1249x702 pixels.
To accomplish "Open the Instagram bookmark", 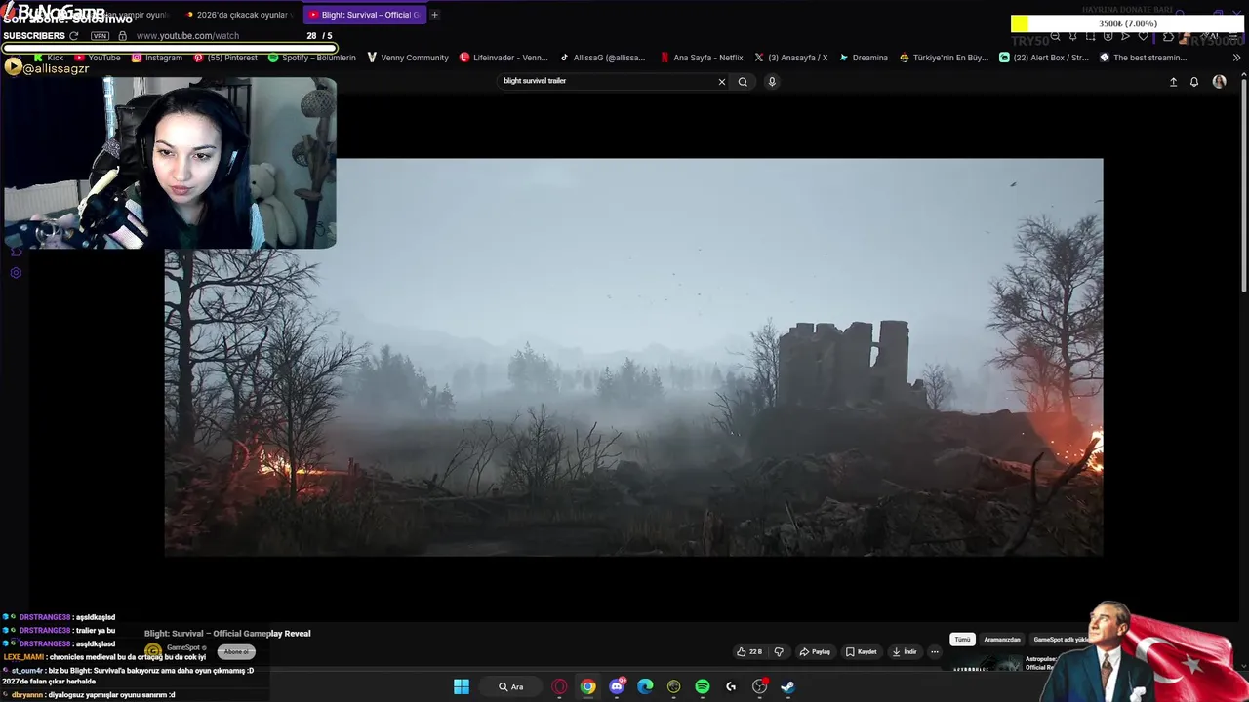I will 156,58.
